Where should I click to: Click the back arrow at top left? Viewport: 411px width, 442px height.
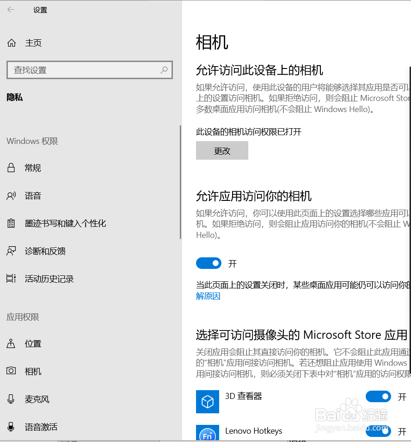(x=11, y=9)
